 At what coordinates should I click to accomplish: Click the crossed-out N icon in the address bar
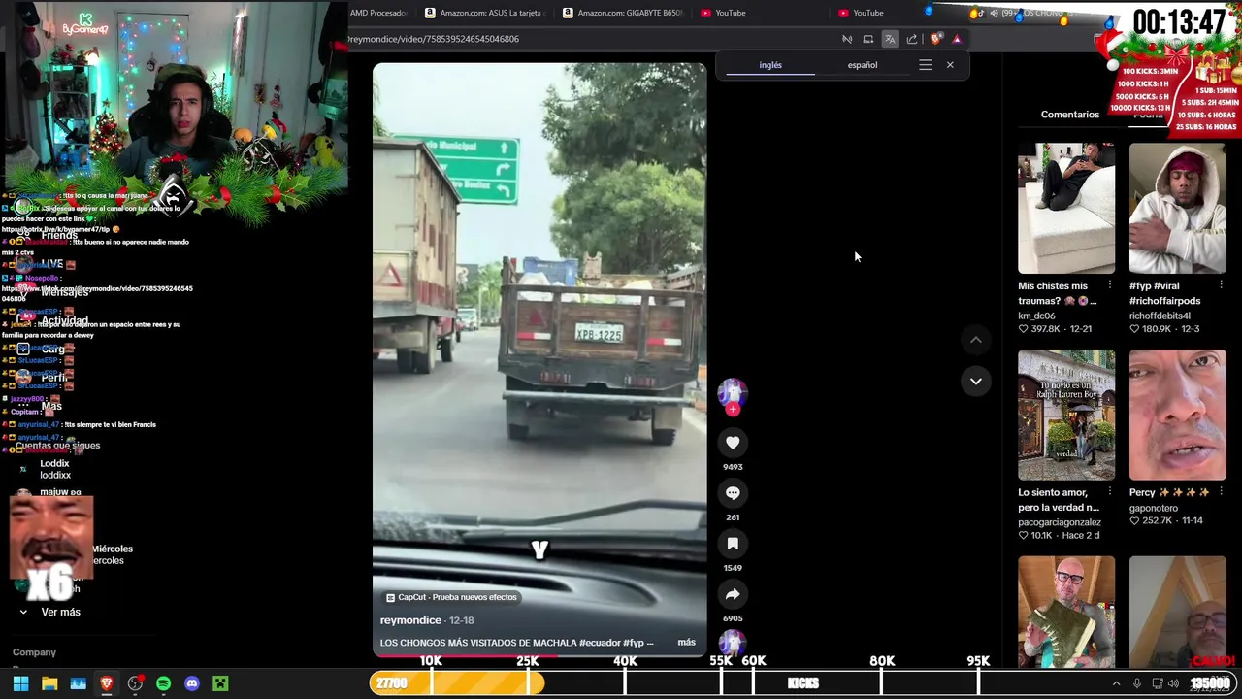847,39
